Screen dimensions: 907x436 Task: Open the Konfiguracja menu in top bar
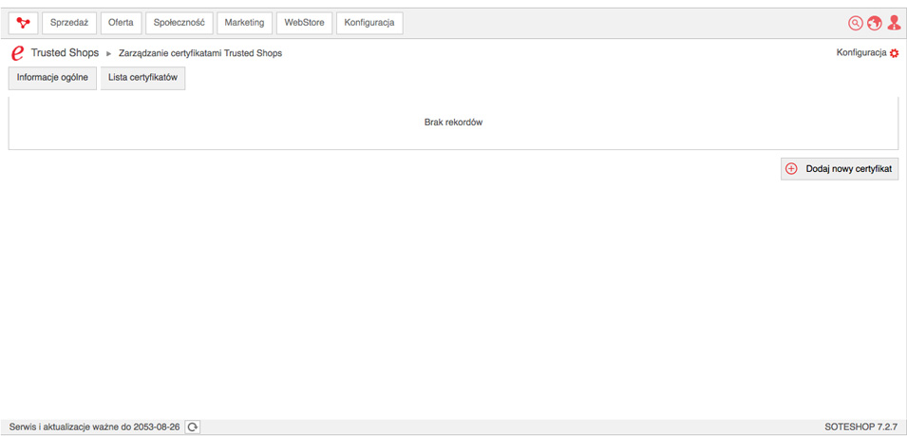[x=369, y=23]
